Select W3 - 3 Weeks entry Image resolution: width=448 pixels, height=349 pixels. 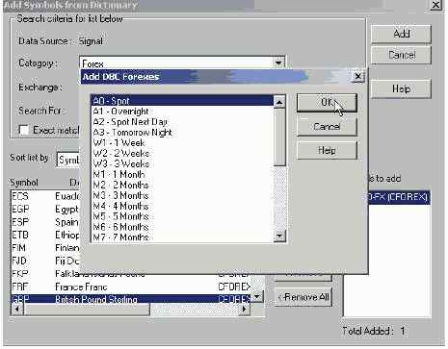pyautogui.click(x=182, y=164)
